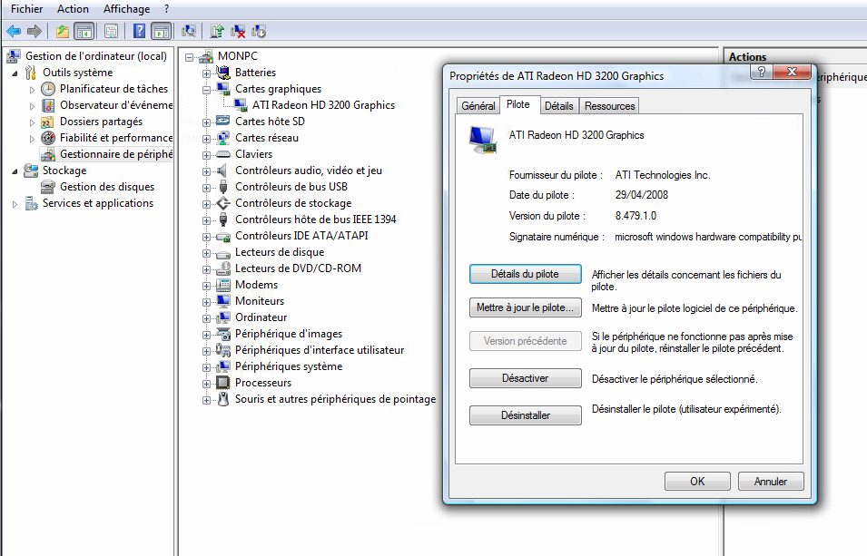Screen dimensions: 867x556
Task: Click the Properties sheet toolbar icon
Action: [x=111, y=32]
